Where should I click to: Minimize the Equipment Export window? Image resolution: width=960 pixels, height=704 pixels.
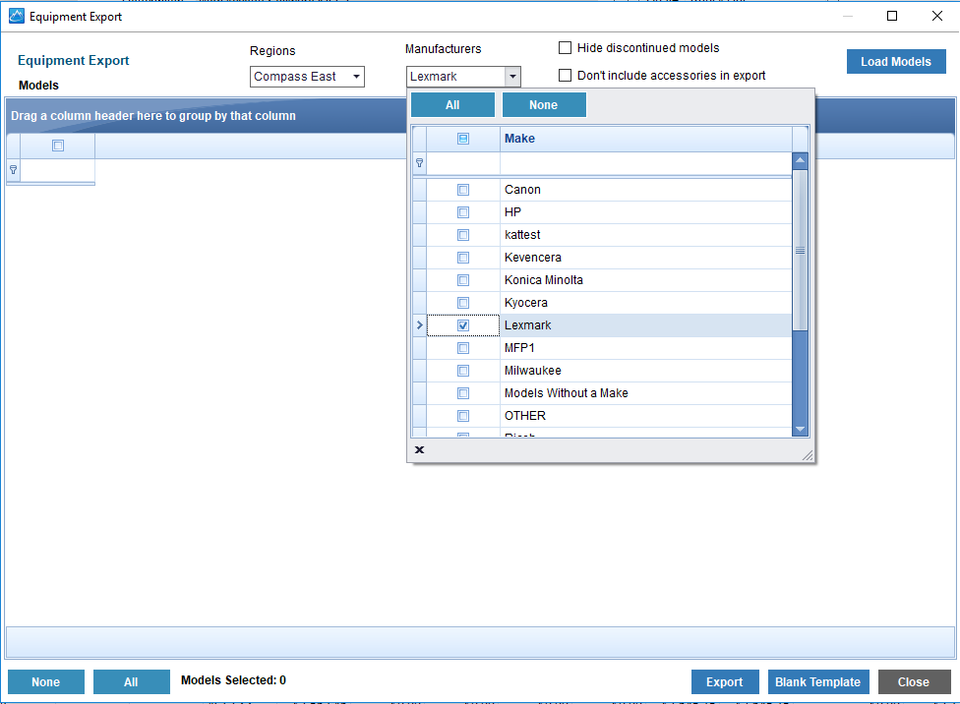click(848, 16)
